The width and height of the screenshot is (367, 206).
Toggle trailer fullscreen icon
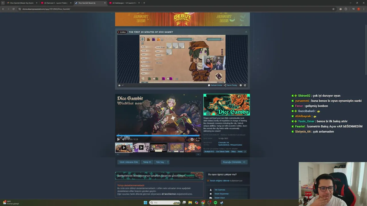point(198,139)
